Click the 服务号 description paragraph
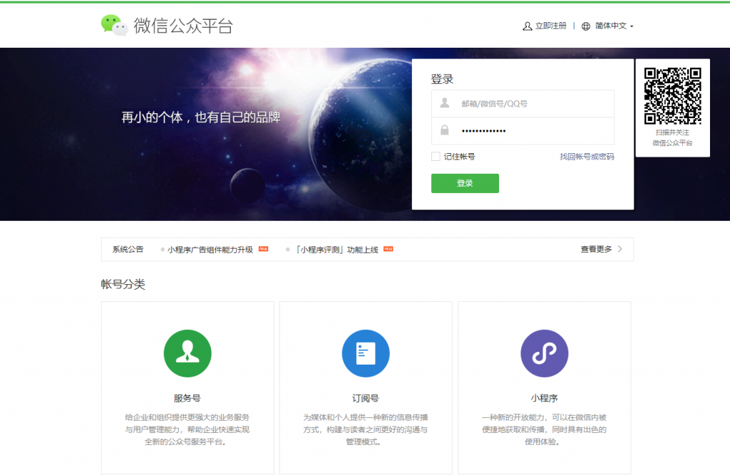730x475 pixels. pos(187,429)
